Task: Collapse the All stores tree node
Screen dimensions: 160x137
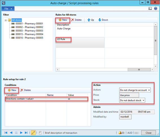Action: coord(6,20)
